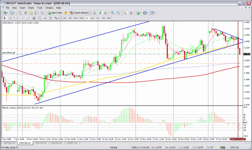The height and width of the screenshot is (150, 252).
Task: Click the Default profile in status bar
Action: [114, 147]
